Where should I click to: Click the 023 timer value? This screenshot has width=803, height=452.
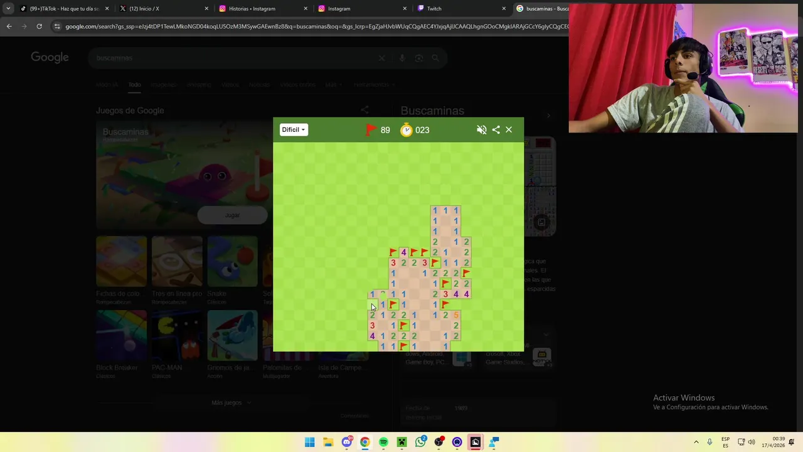click(422, 130)
